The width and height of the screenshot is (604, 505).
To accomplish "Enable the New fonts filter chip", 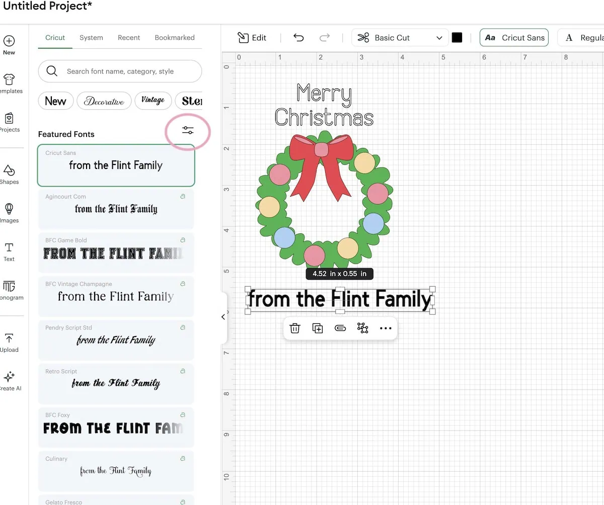I will (x=55, y=101).
